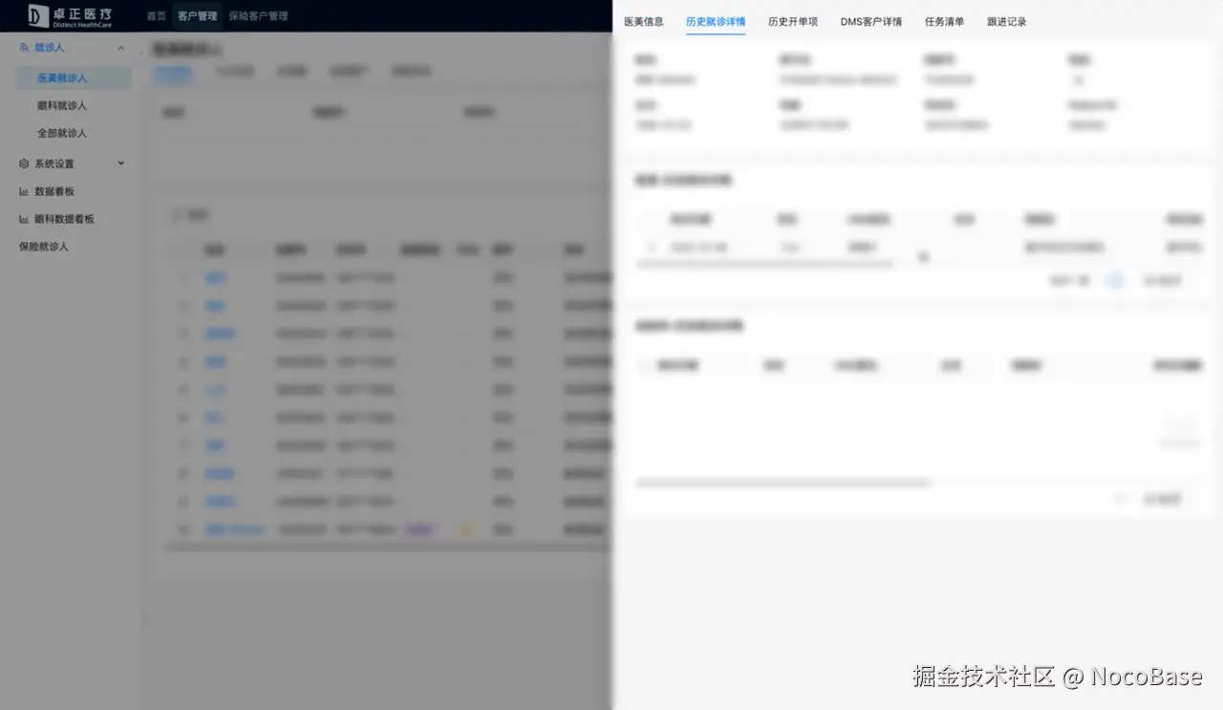Open 保险就诊人 in the sidebar
This screenshot has width=1223, height=710.
tap(44, 247)
